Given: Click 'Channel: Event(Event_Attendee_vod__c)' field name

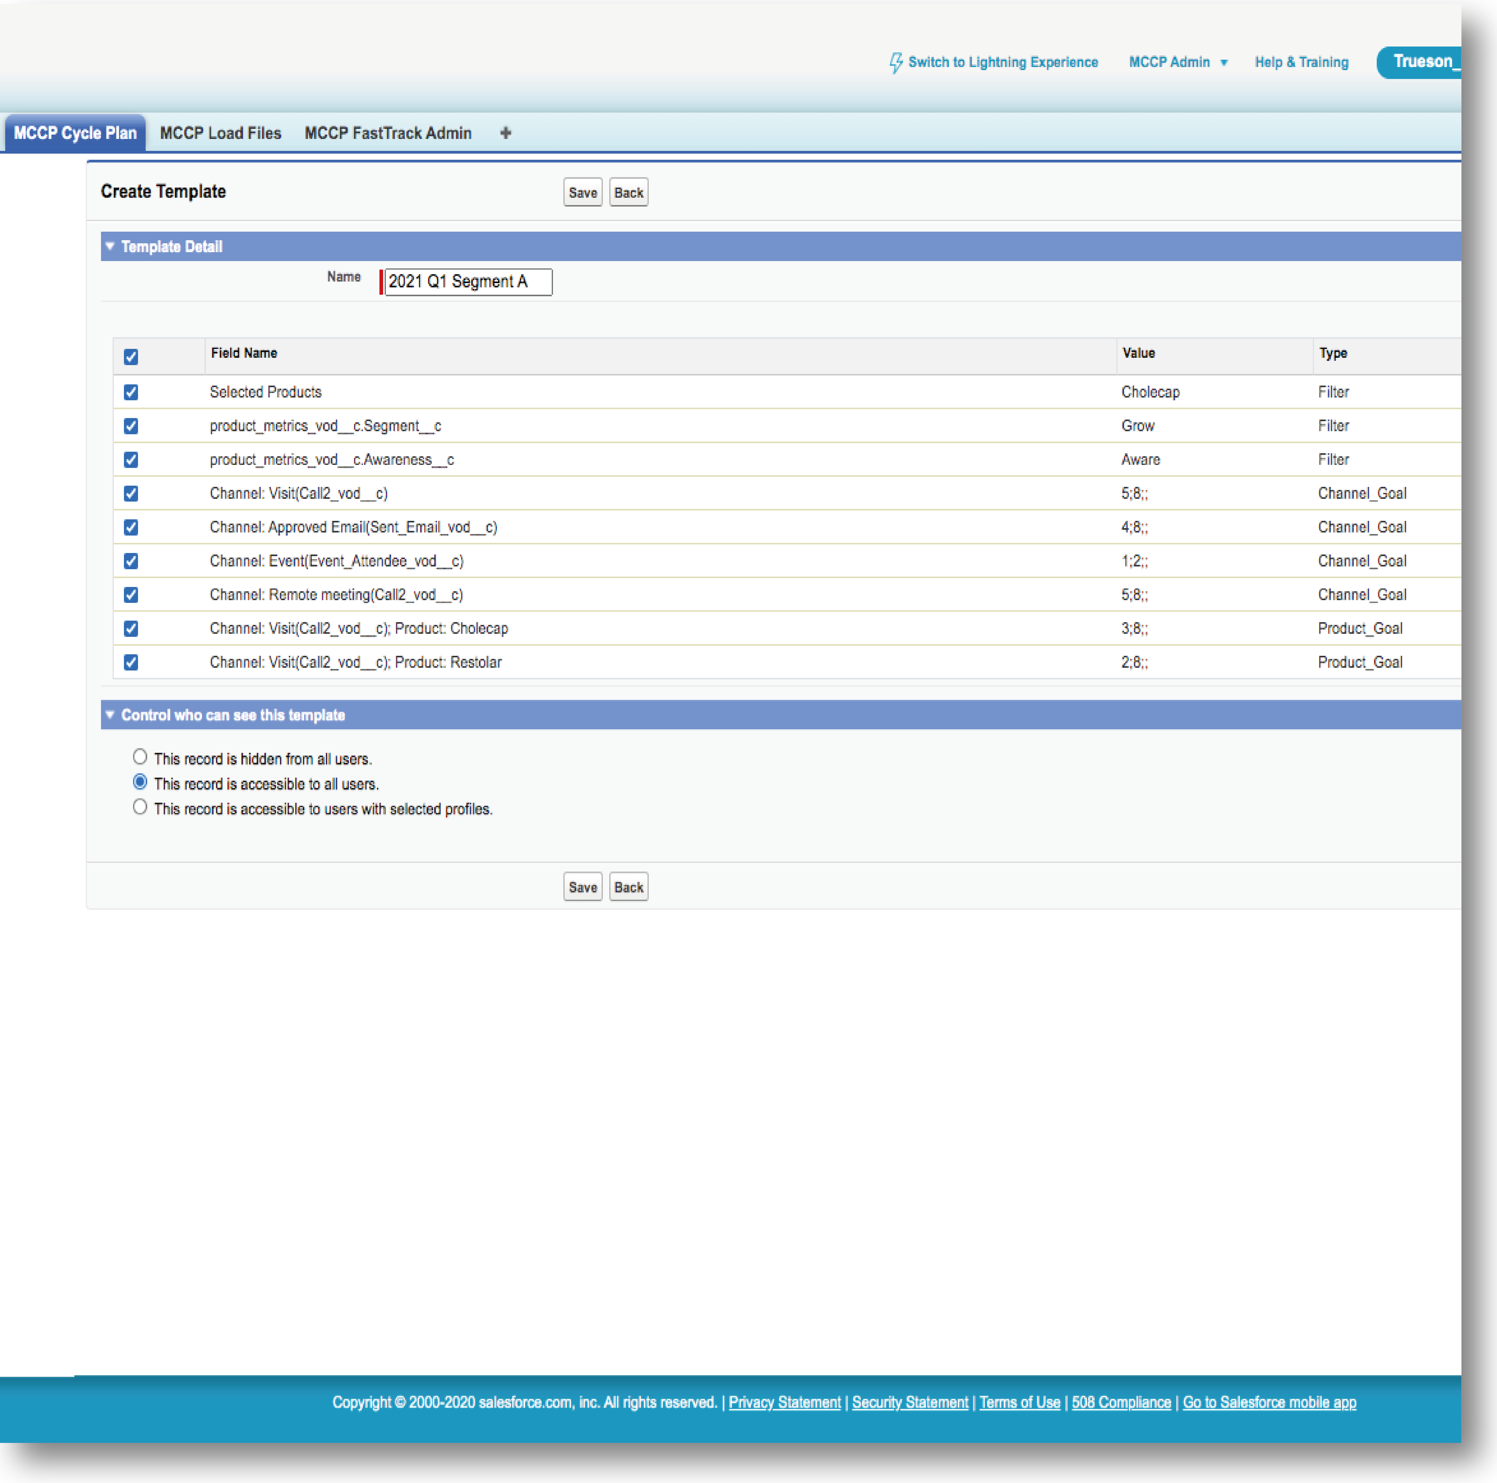Looking at the screenshot, I should (337, 561).
